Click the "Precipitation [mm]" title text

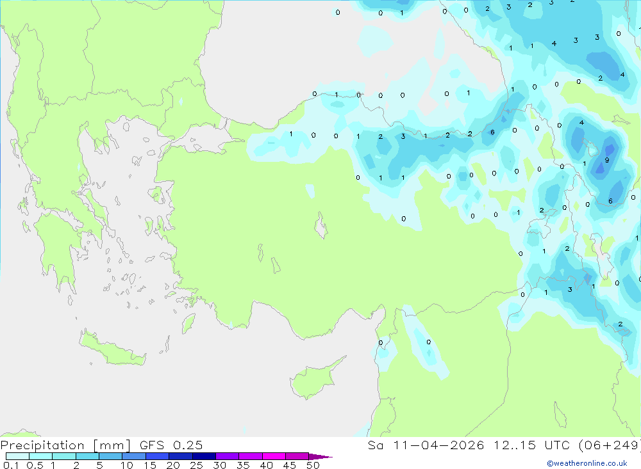65,445
